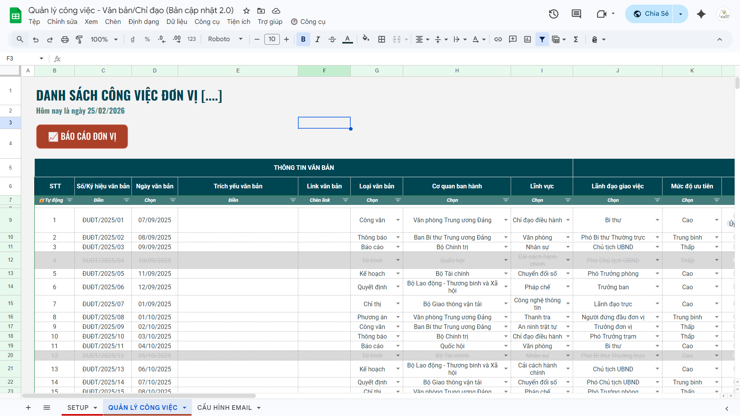Toggle strikethrough formatting

pyautogui.click(x=332, y=39)
